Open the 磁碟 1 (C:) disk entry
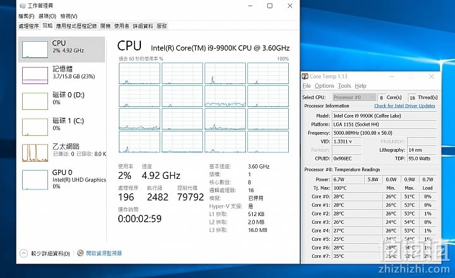 [x=61, y=127]
